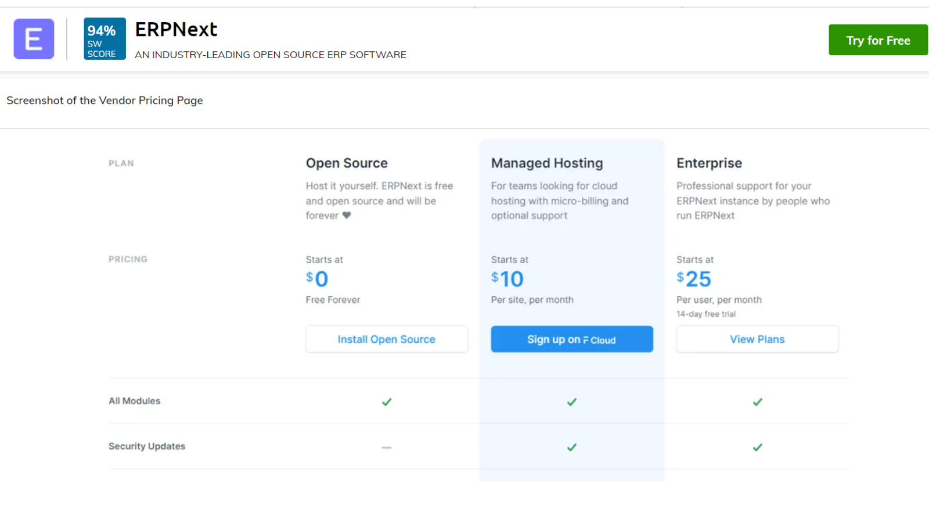Image resolution: width=929 pixels, height=523 pixels.
Task: Click the 'Security Updates' row label
Action: (x=147, y=446)
